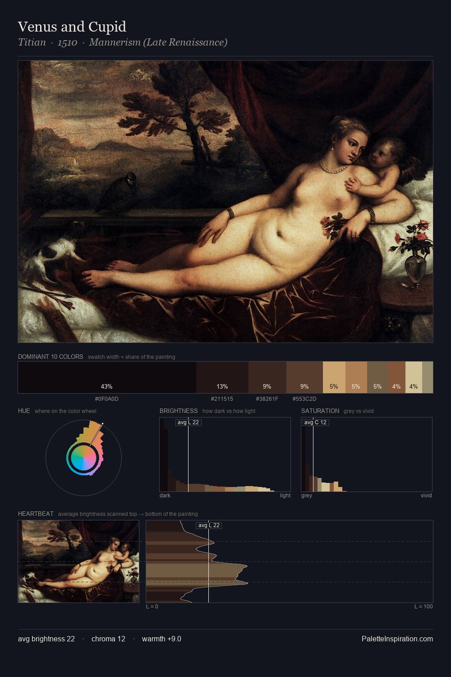This screenshot has height=677, width=451.
Task: Click 'warmth +9.0' in the footer
Action: pyautogui.click(x=161, y=639)
